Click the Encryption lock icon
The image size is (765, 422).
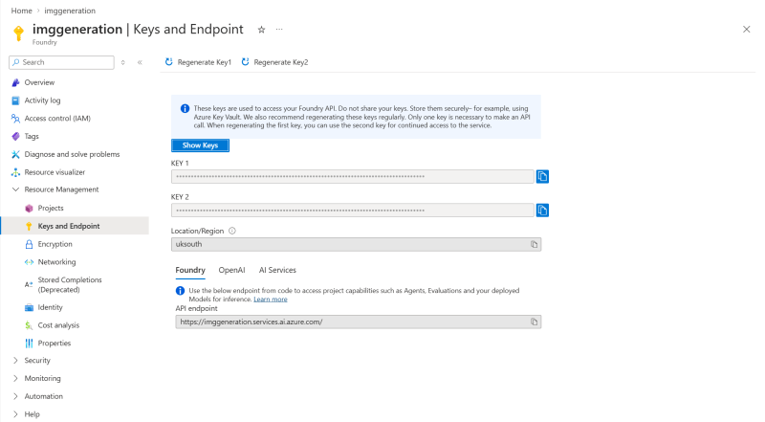[29, 244]
